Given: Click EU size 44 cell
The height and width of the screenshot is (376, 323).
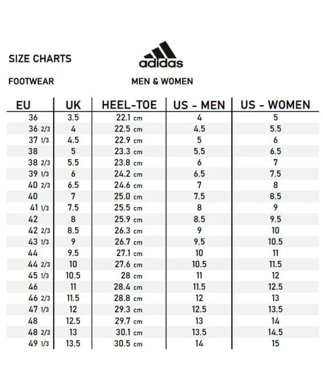Looking at the screenshot, I should coord(33,253).
